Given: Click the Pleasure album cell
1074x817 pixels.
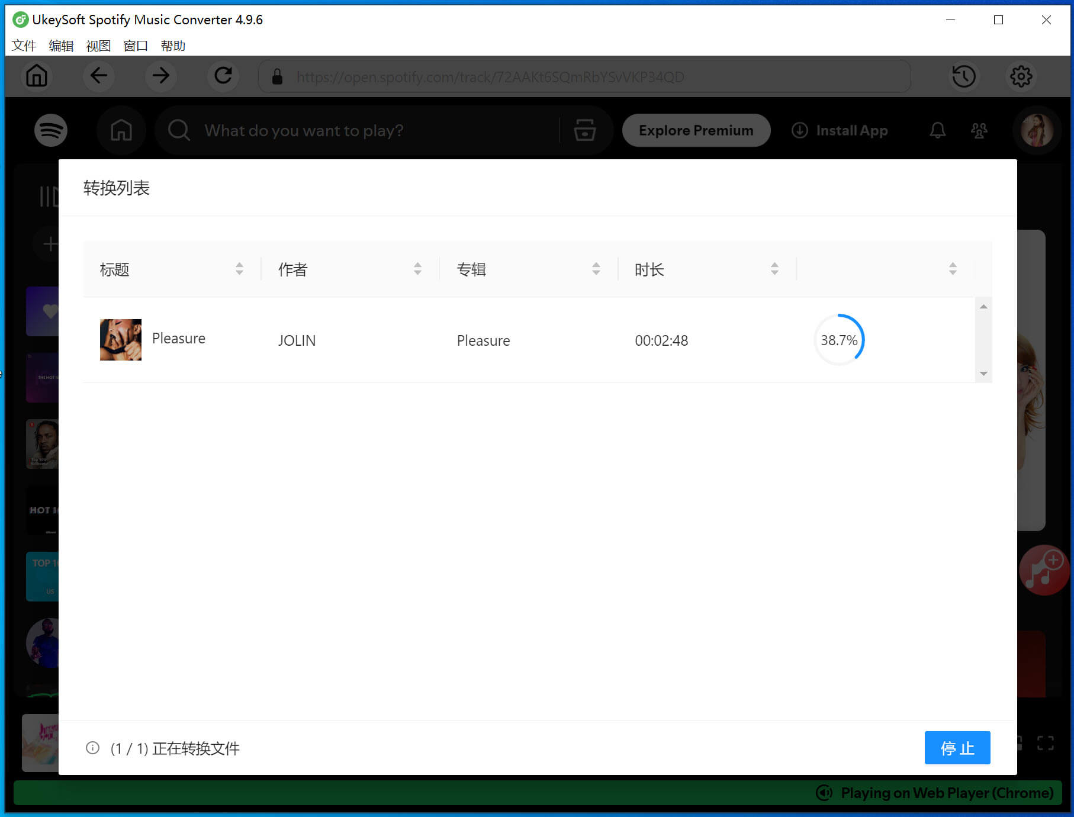Looking at the screenshot, I should click(x=483, y=340).
